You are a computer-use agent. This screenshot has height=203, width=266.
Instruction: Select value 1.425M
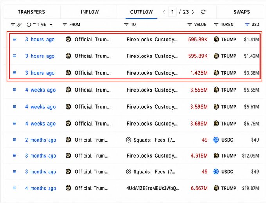click(199, 73)
